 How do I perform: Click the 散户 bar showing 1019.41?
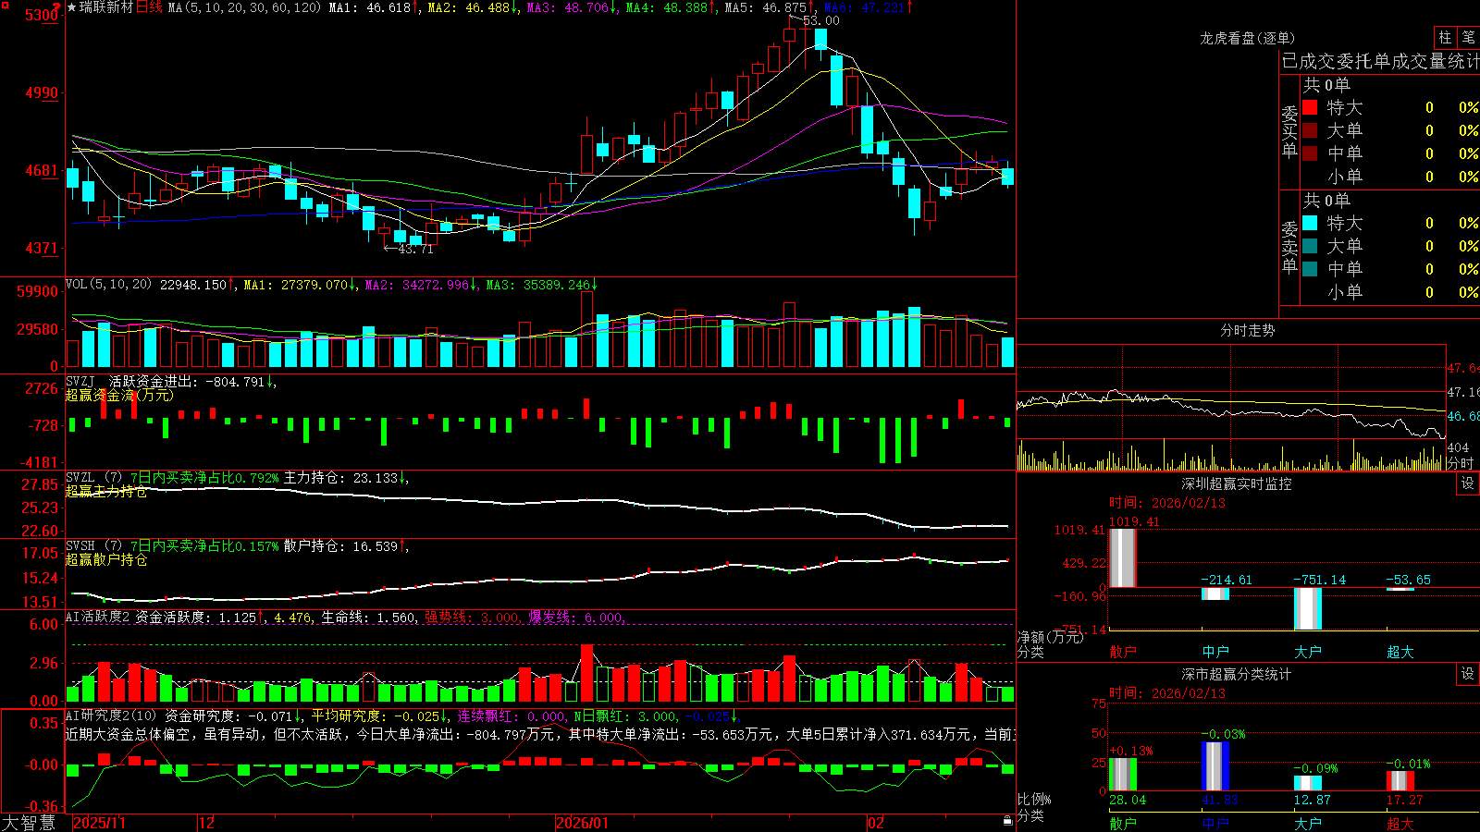(1123, 557)
